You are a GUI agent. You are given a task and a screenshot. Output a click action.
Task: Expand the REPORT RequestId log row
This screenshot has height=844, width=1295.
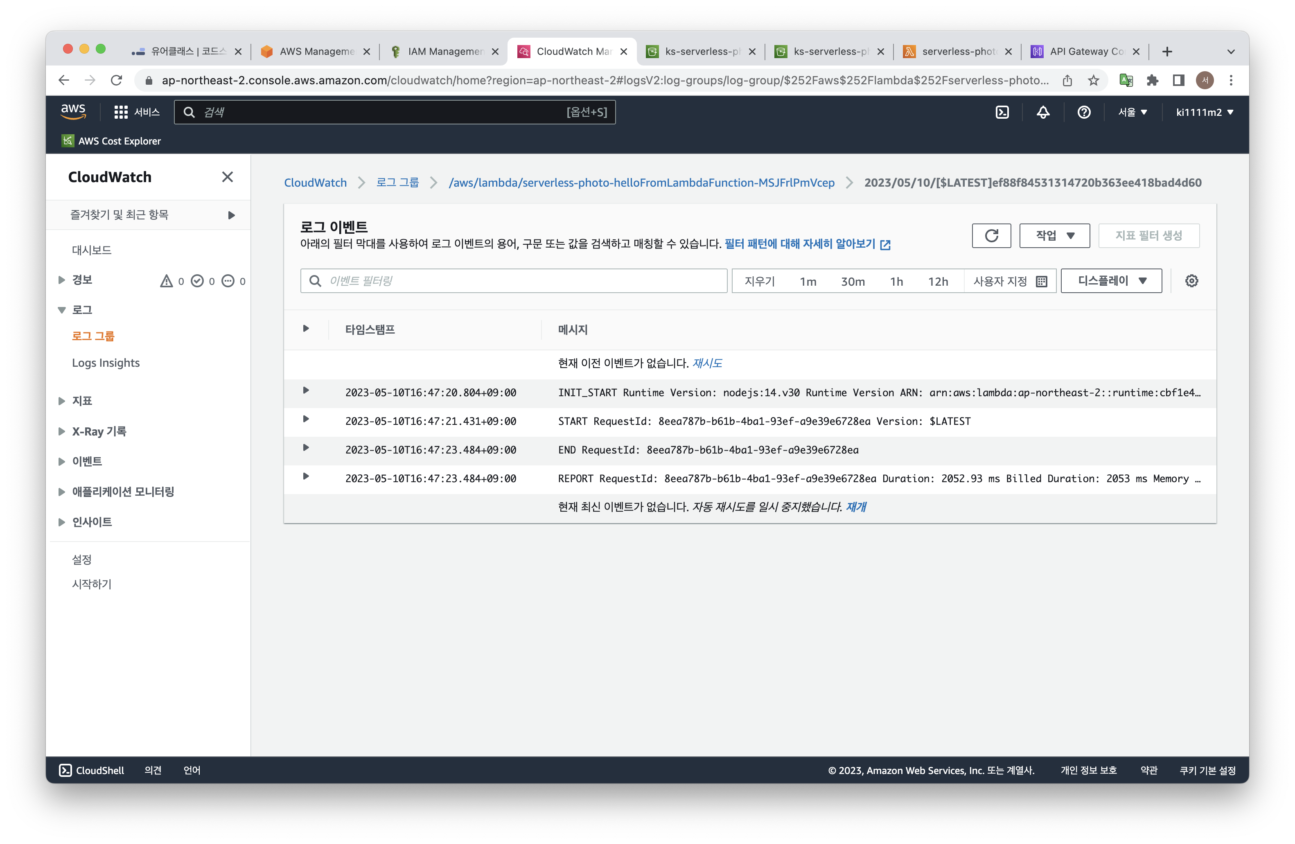(x=306, y=476)
